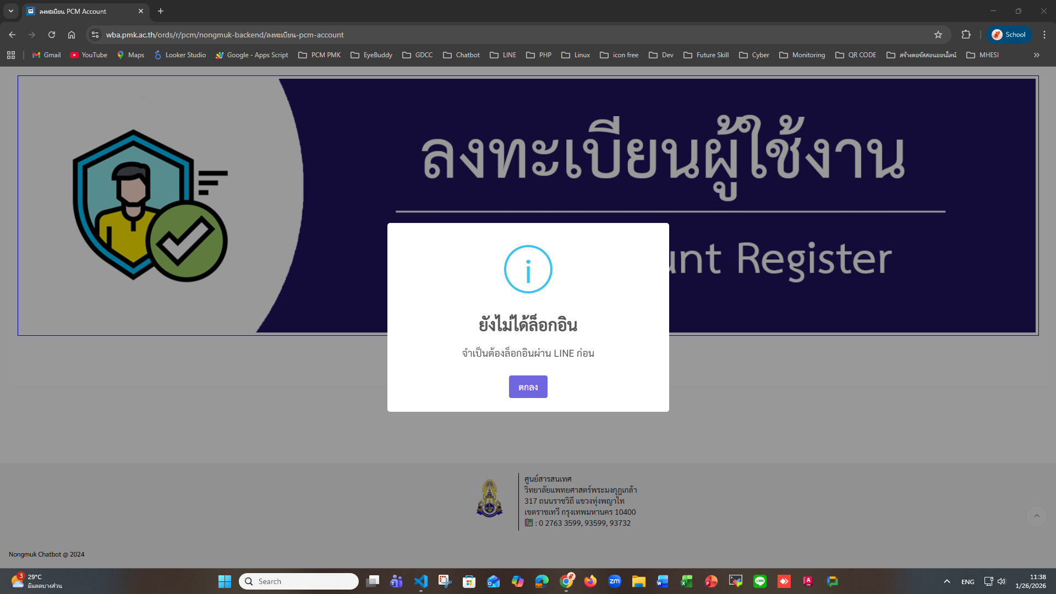1056x594 pixels.
Task: Launch Visual Studio Code from the taskbar
Action: (x=421, y=581)
